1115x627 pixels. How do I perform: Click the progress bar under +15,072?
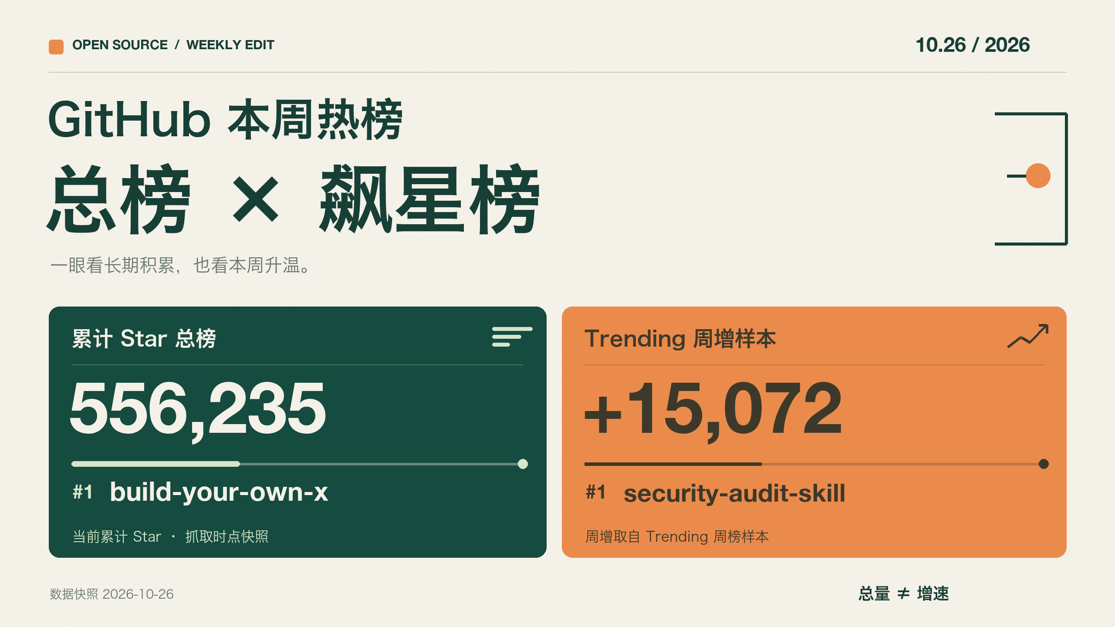pos(817,464)
